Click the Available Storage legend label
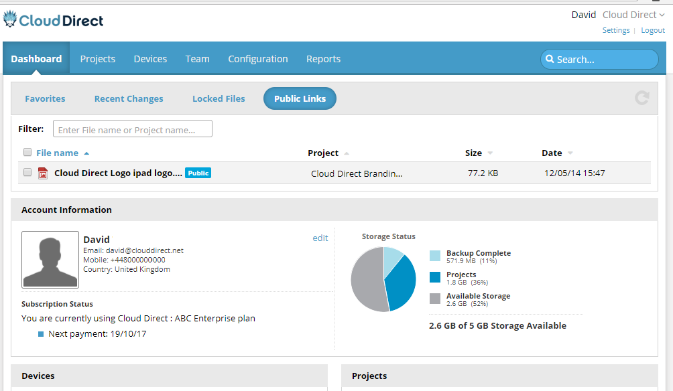Image resolution: width=673 pixels, height=391 pixels. (478, 296)
